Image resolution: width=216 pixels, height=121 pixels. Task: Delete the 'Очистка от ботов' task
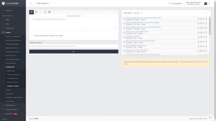(x=206, y=51)
